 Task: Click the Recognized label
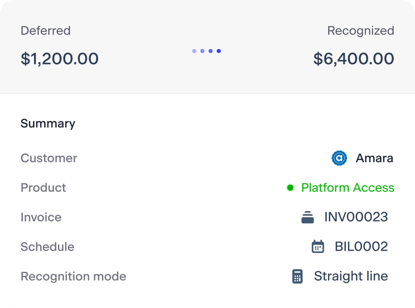[x=361, y=31]
